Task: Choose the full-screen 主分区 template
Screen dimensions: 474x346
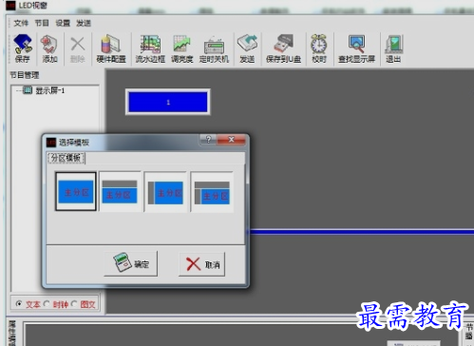Action: click(76, 191)
